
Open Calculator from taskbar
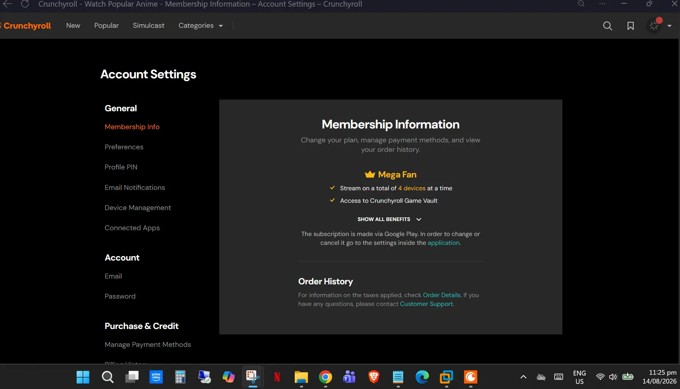[180, 377]
